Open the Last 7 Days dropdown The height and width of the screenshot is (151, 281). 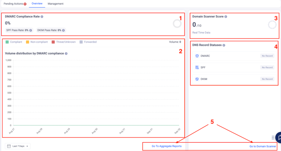18,146
